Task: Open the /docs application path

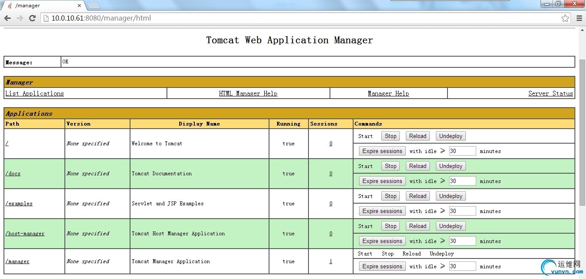Action: click(x=13, y=174)
